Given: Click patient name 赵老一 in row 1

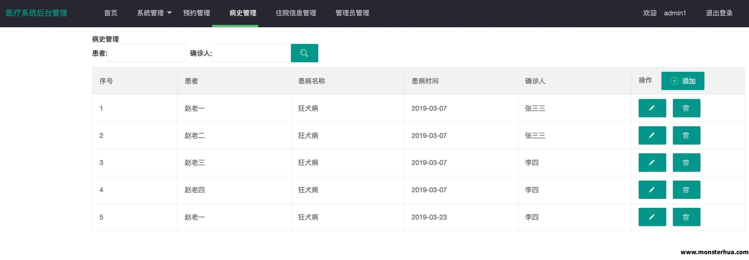Looking at the screenshot, I should [x=194, y=108].
